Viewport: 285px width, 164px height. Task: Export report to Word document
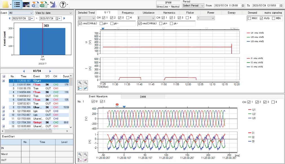pyautogui.click(x=35, y=4)
